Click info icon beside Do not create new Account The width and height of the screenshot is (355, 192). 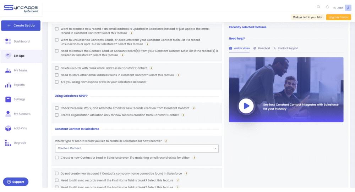point(186,174)
